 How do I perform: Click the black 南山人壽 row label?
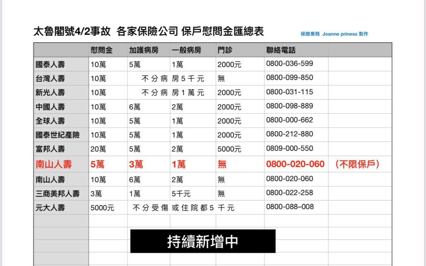pyautogui.click(x=50, y=180)
